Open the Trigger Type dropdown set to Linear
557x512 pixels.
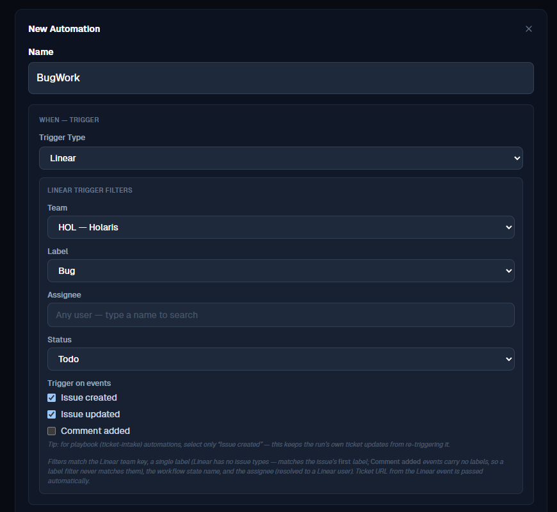(280, 158)
